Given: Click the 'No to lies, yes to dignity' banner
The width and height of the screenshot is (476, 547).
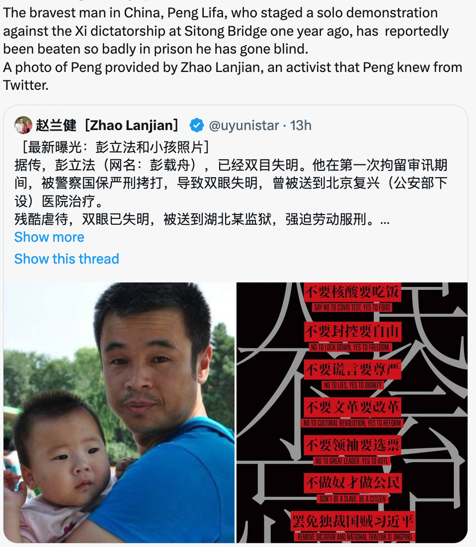Looking at the screenshot, I should [352, 385].
